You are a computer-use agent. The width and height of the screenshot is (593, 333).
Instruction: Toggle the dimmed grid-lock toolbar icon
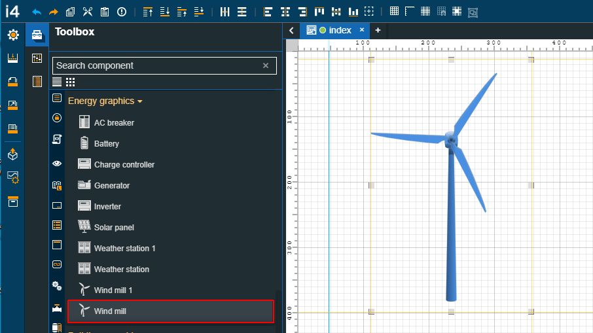(441, 11)
